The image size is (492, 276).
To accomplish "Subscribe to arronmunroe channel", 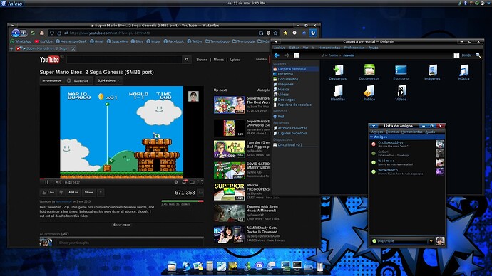I will tap(78, 80).
